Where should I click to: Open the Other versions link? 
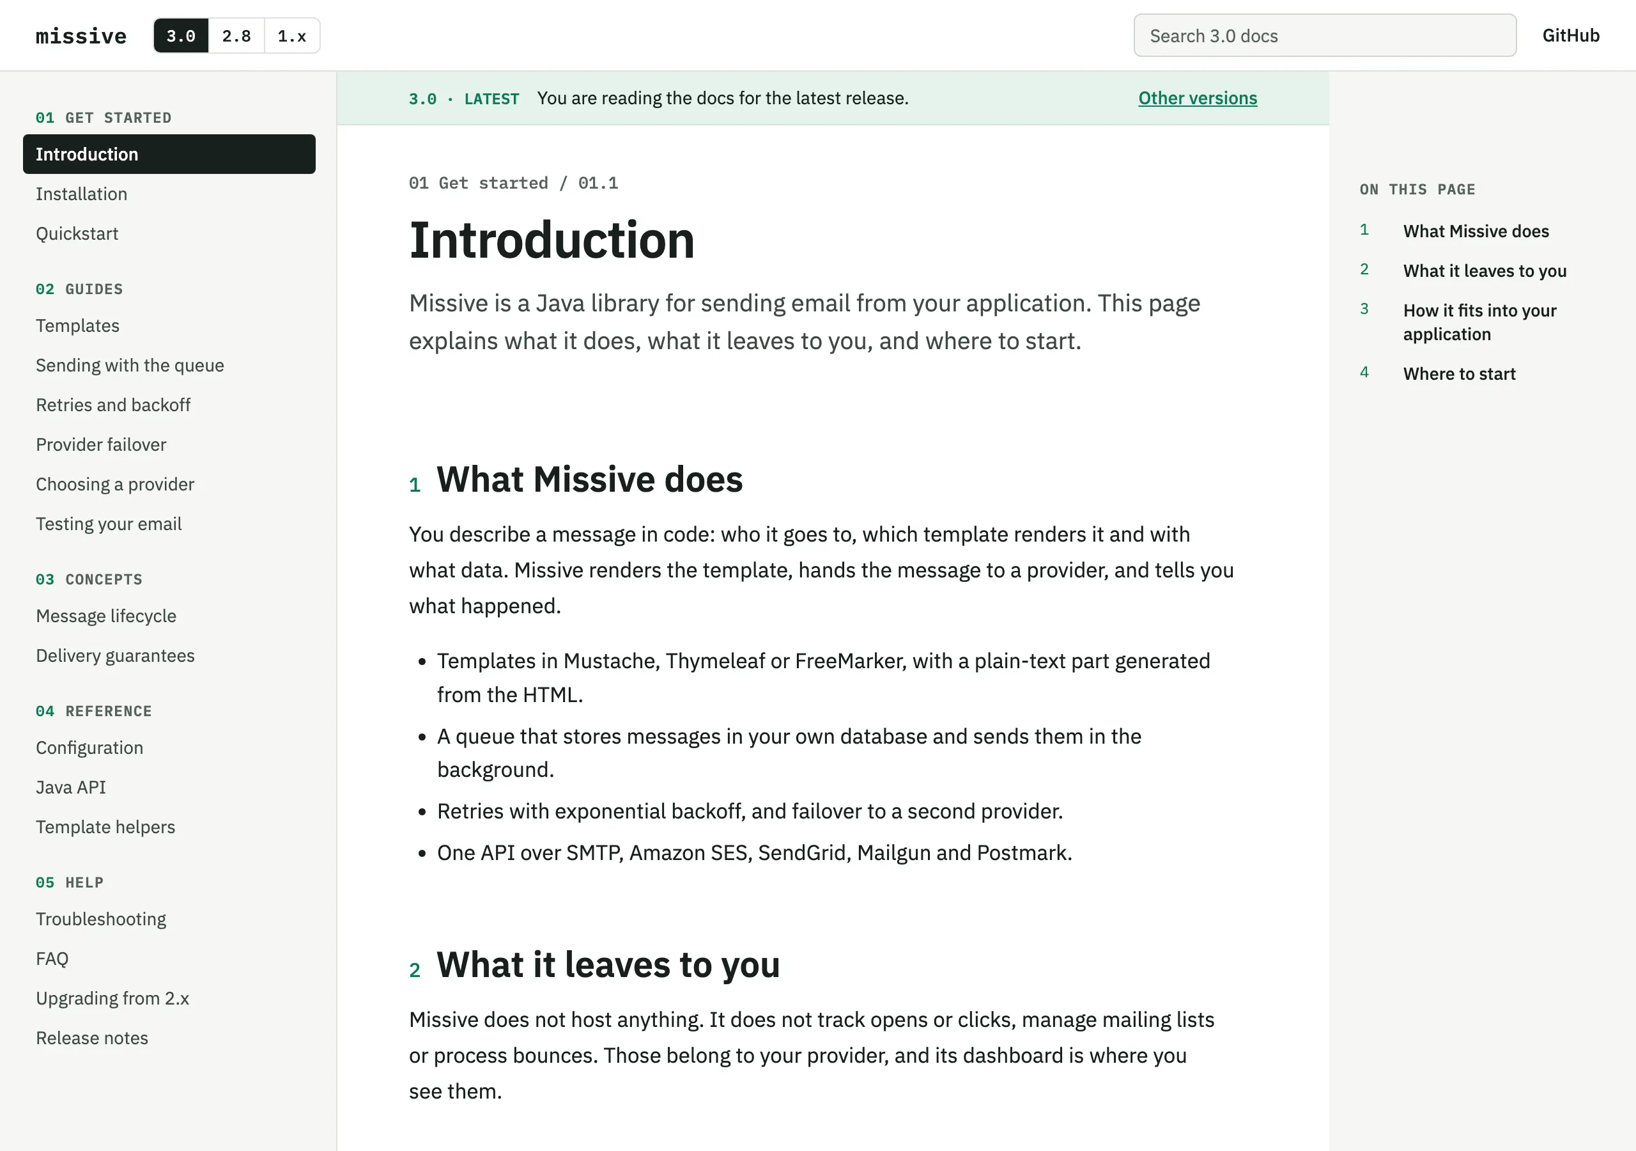[x=1197, y=98]
